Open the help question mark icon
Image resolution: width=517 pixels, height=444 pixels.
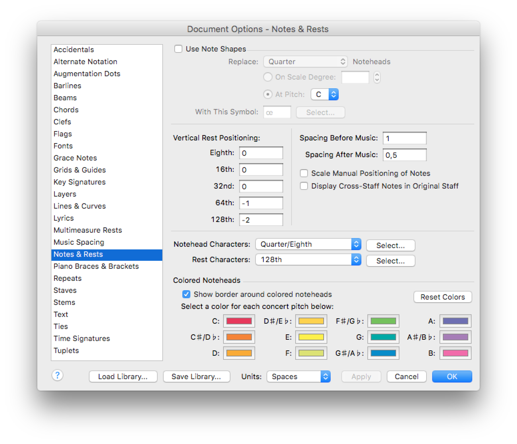(x=57, y=375)
